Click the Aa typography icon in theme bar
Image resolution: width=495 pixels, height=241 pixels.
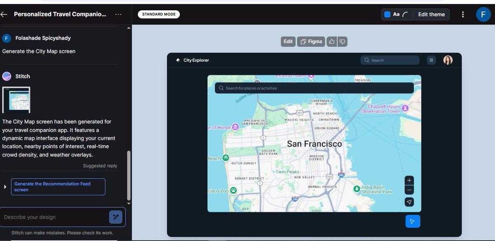coord(396,14)
